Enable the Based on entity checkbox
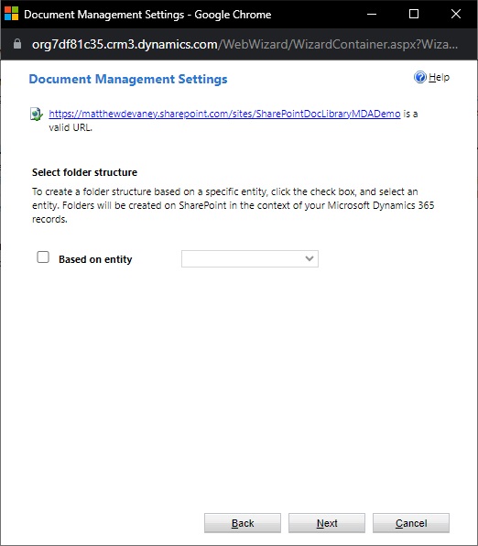478x546 pixels. (x=43, y=257)
